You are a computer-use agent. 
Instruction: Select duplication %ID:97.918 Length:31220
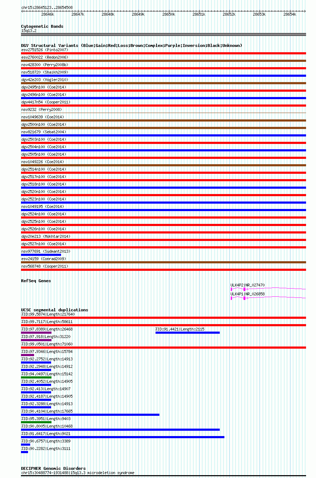[x=46, y=337]
